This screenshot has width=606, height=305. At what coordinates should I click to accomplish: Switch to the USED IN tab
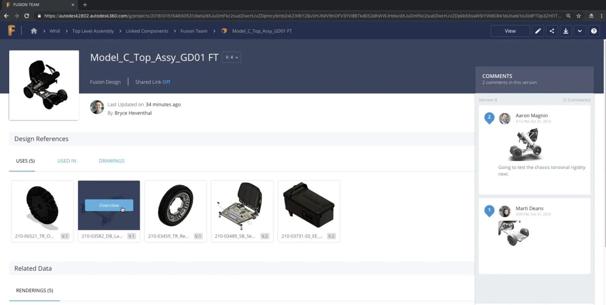coord(67,161)
